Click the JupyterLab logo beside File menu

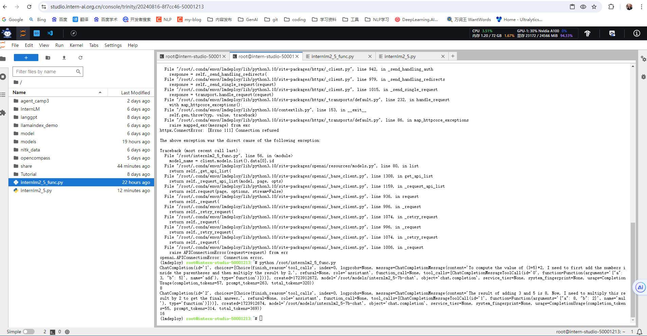pyautogui.click(x=3, y=45)
